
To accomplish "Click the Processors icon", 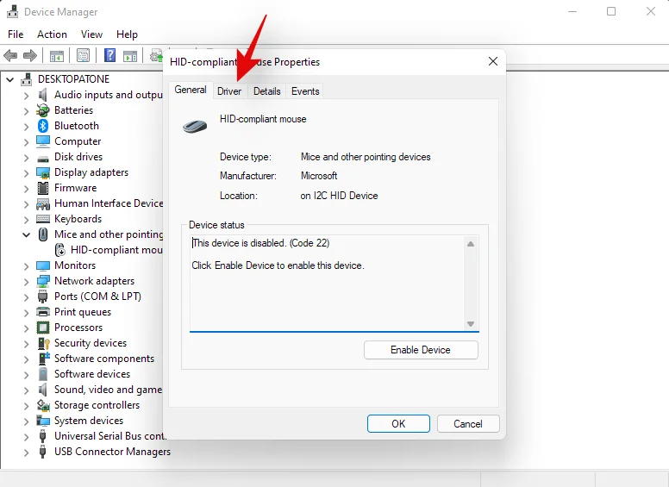I will tap(42, 328).
